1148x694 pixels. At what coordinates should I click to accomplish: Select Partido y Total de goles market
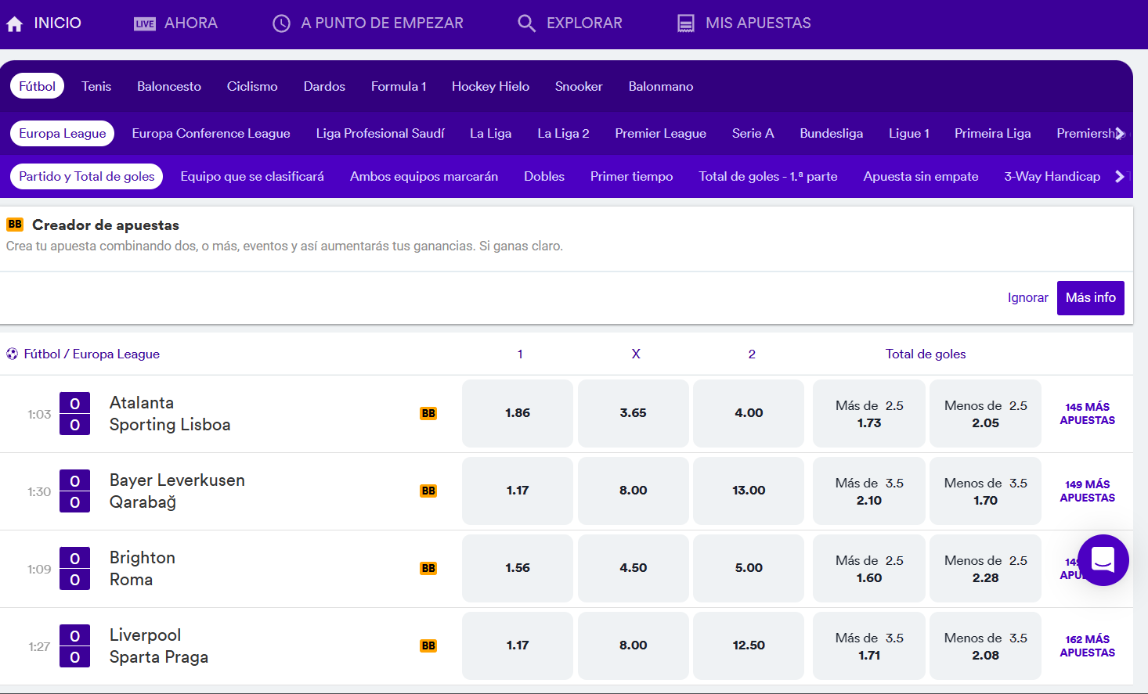pos(86,177)
